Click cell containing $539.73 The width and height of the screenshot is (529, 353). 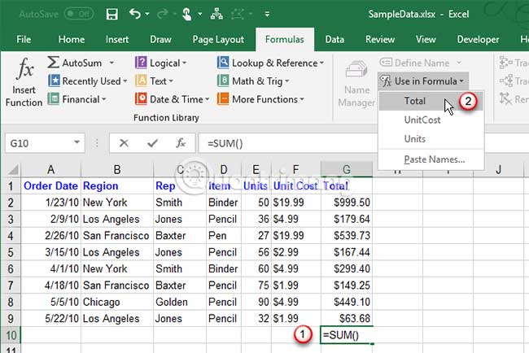pos(347,235)
